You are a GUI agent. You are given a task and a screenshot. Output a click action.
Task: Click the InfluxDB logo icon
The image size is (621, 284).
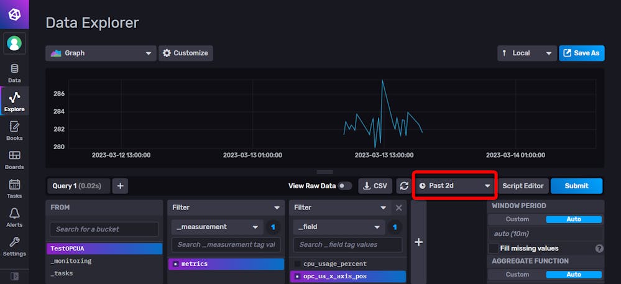[14, 14]
